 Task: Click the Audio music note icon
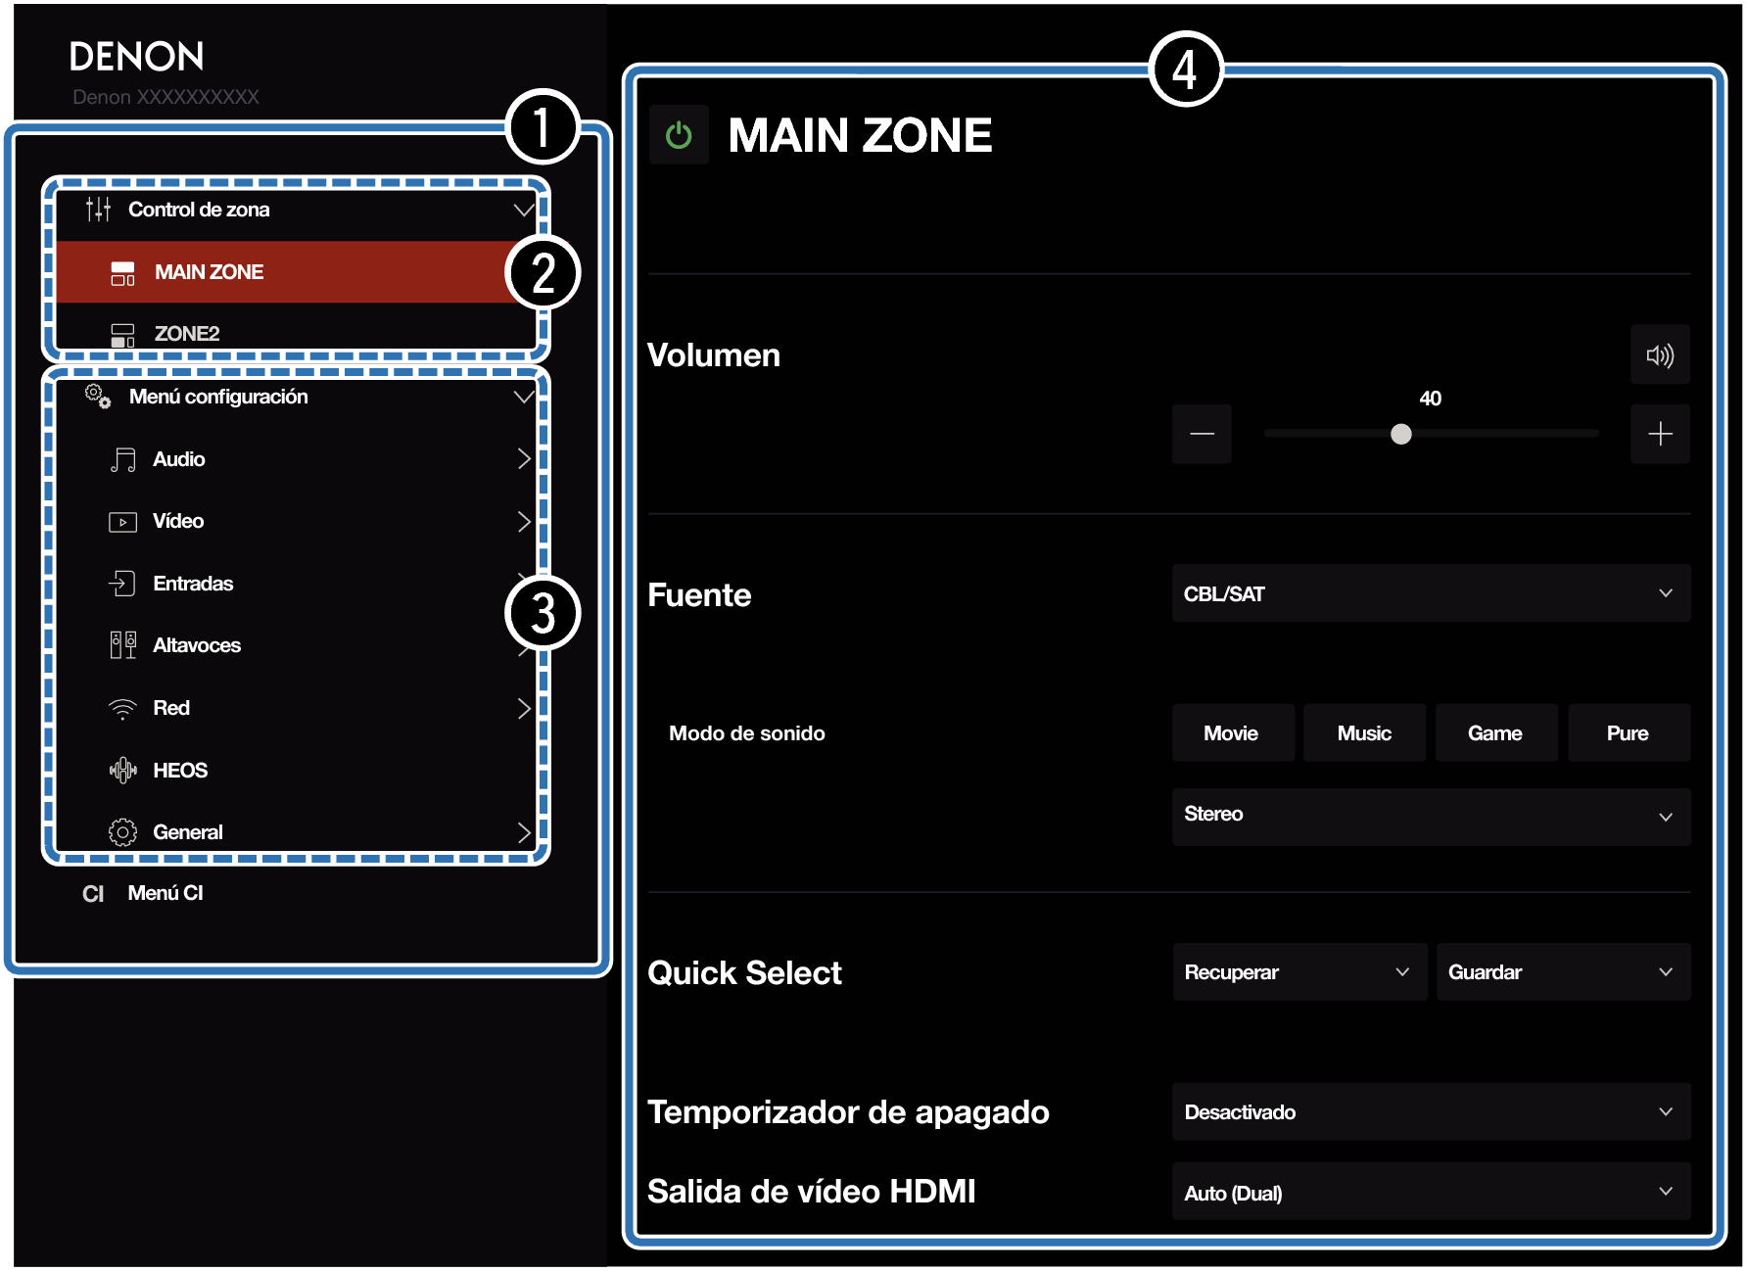[122, 459]
